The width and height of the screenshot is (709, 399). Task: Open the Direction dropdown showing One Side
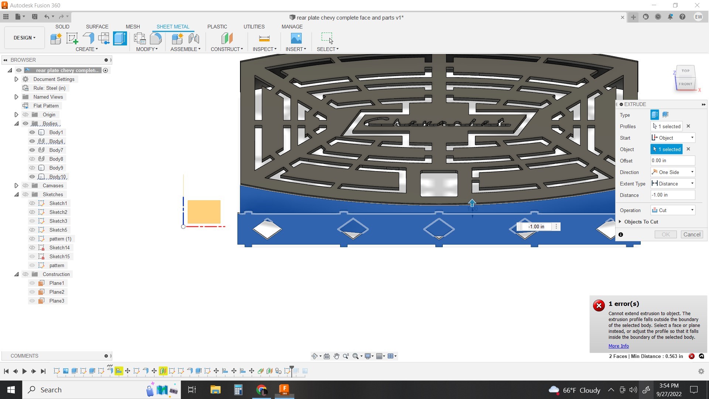(x=673, y=172)
